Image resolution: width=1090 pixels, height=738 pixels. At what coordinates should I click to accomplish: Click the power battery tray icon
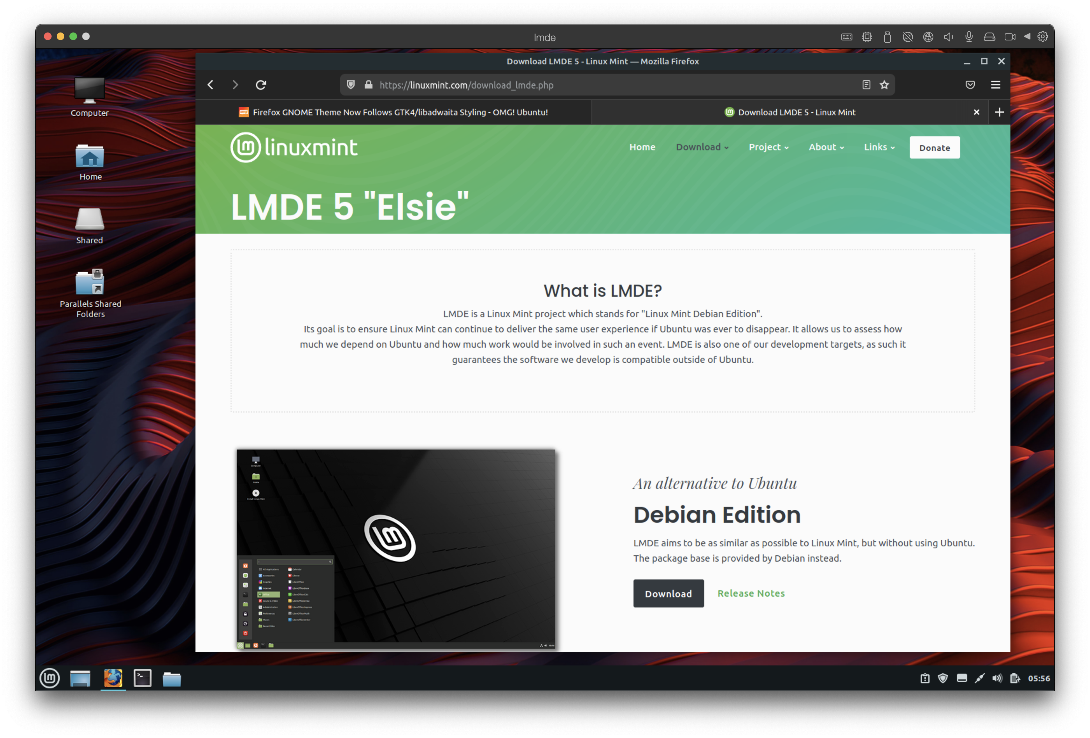(1015, 678)
